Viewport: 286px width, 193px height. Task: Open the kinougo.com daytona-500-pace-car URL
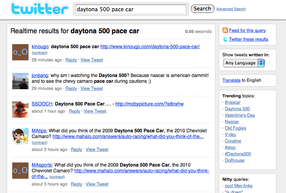coord(150,46)
